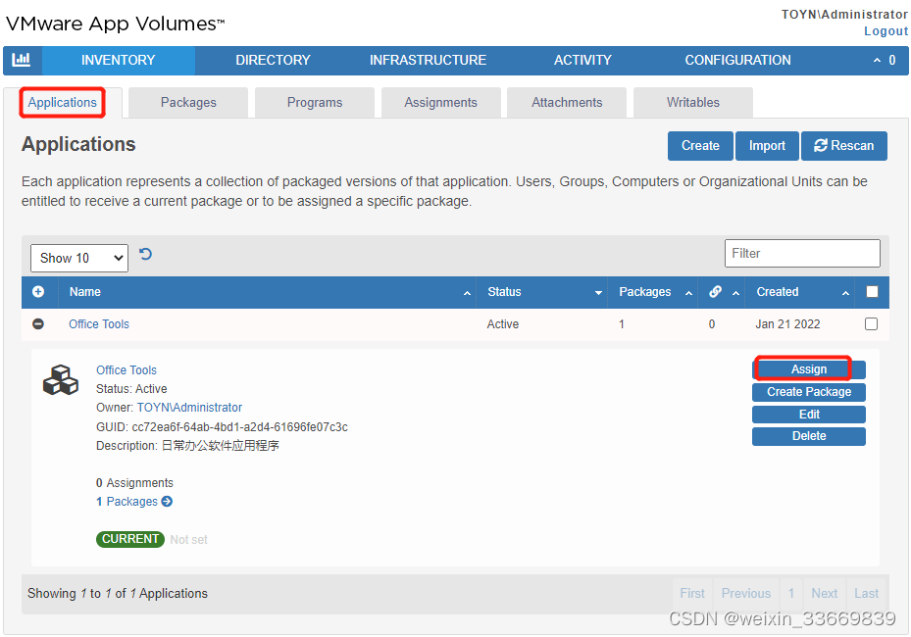Screen dimensions: 911x637
Task: Click 'Showing 1 to 1 of 1 Applications' text
Action: click(x=118, y=594)
